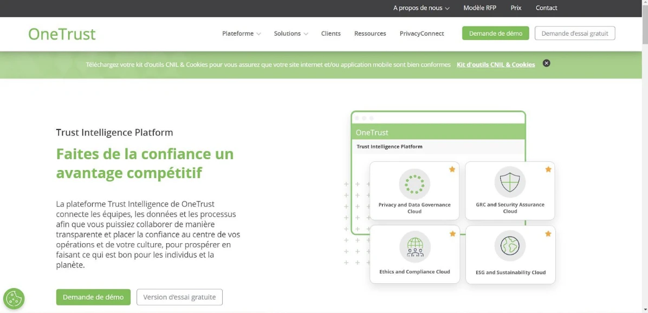Click star on ESG and Sustainability card
This screenshot has height=313, width=648.
pos(548,234)
